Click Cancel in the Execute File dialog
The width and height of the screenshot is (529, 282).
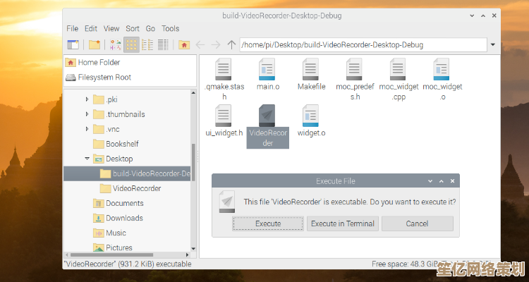point(416,223)
